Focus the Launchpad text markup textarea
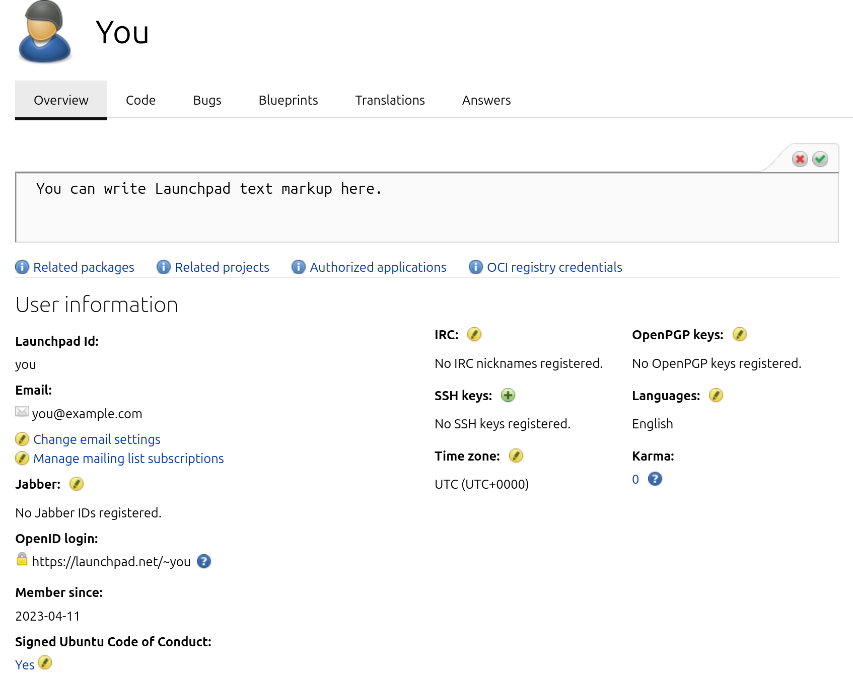Screen dimensions: 853x678 427,207
